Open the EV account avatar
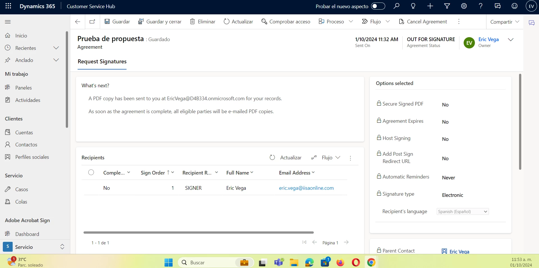539x268 pixels. click(x=531, y=6)
